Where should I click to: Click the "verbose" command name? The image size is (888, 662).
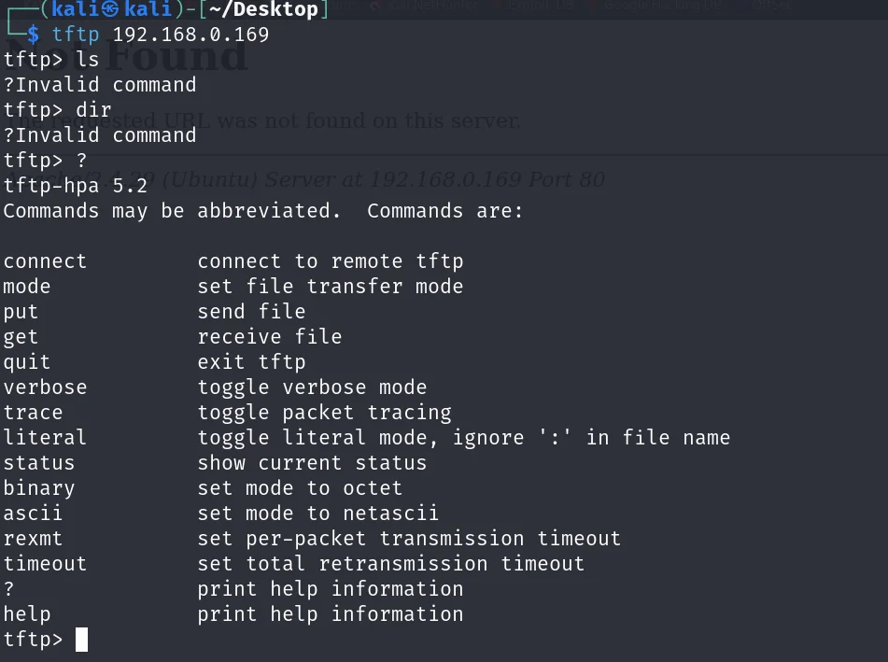click(45, 387)
